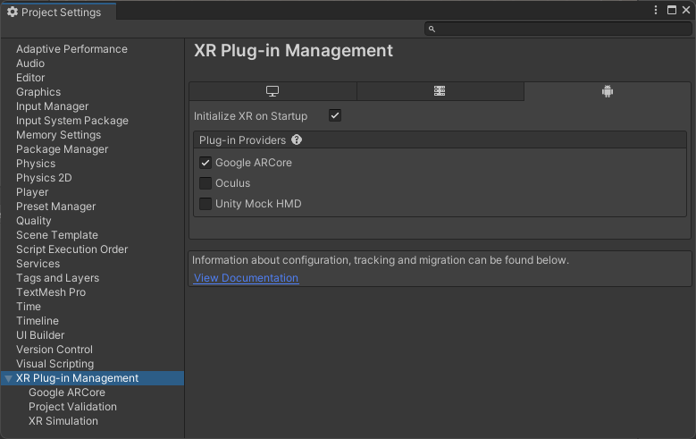Switch to the dedicated server platform tab
Image resolution: width=696 pixels, height=439 pixels.
[x=440, y=91]
